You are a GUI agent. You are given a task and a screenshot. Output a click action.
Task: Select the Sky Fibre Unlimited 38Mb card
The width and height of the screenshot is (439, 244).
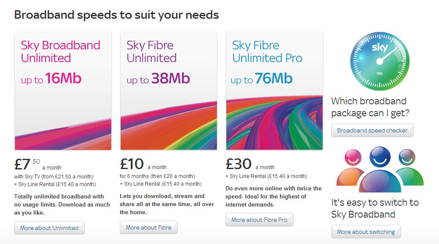168,91
